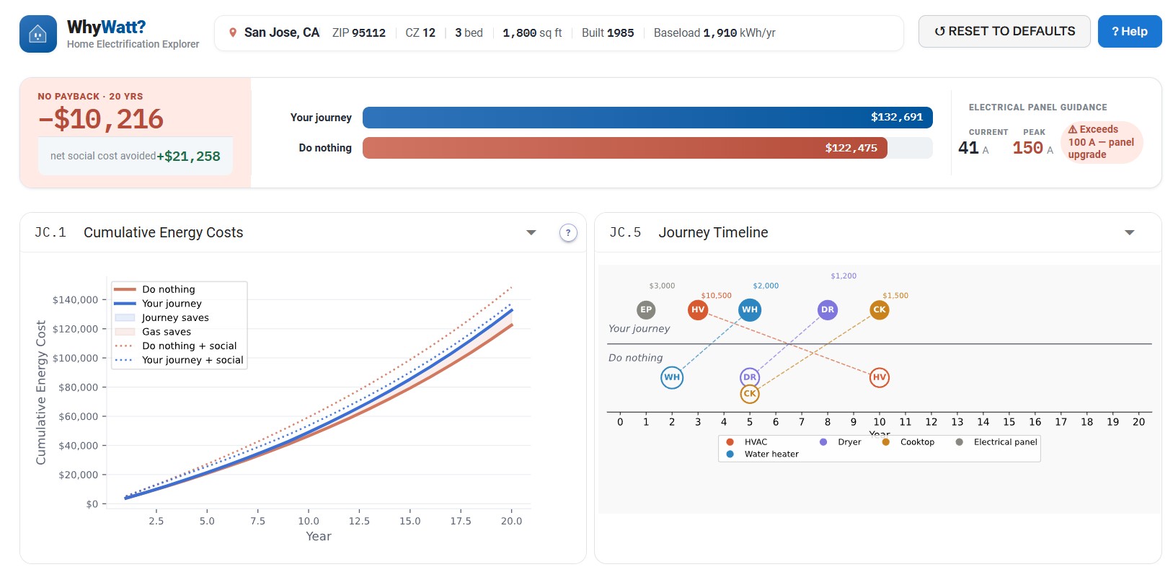
Task: Click the CZ 12 climate zone value
Action: click(x=420, y=32)
